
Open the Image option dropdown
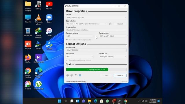pyautogui.click(x=96, y=30)
